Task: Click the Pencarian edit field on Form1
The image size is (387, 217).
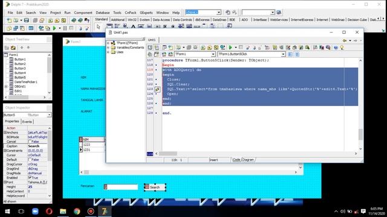Action: click(121, 187)
